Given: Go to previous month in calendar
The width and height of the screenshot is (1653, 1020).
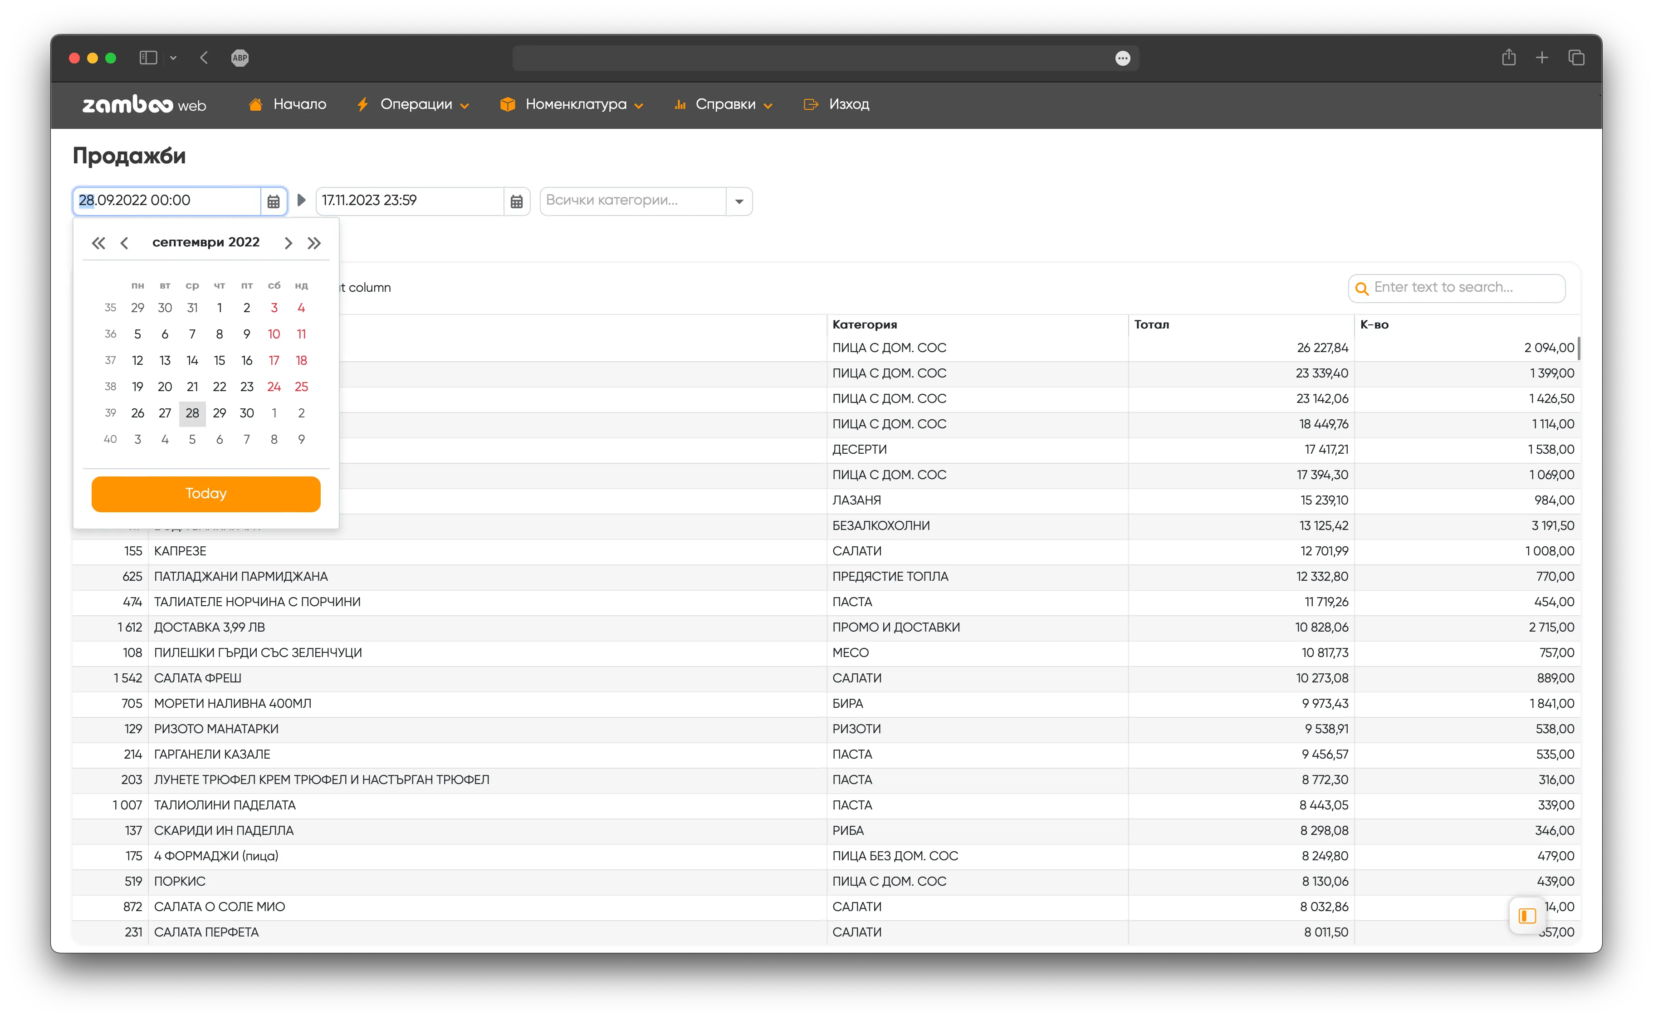Looking at the screenshot, I should 124,243.
